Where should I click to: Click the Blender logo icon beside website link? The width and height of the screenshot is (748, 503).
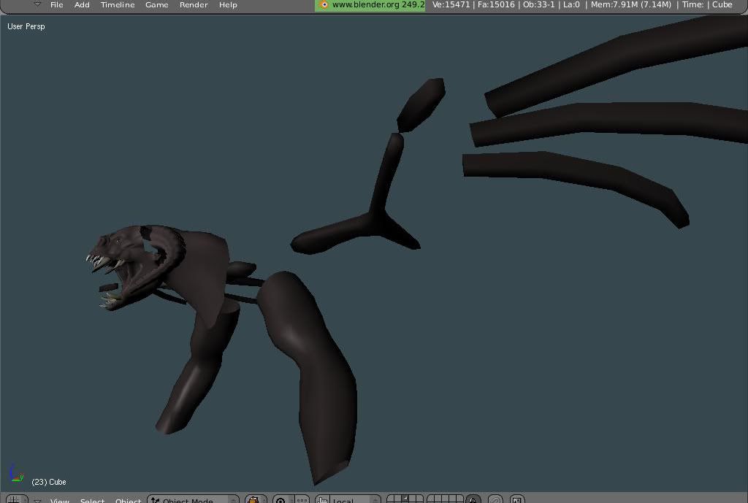[x=324, y=5]
